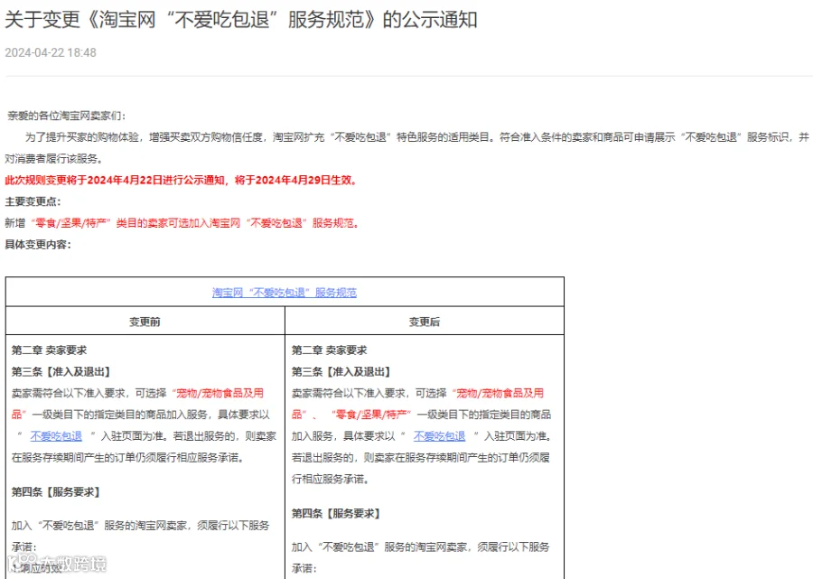Select red text 宠物/宠物食品及用 in 变更前 column
The width and height of the screenshot is (813, 579).
(218, 393)
